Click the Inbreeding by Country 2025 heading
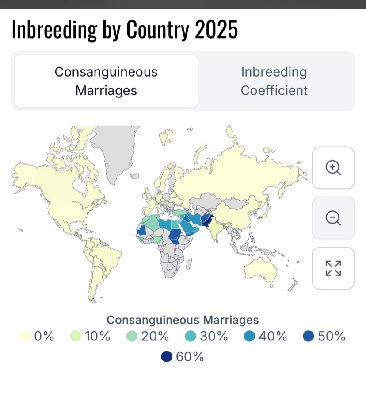 pos(125,29)
